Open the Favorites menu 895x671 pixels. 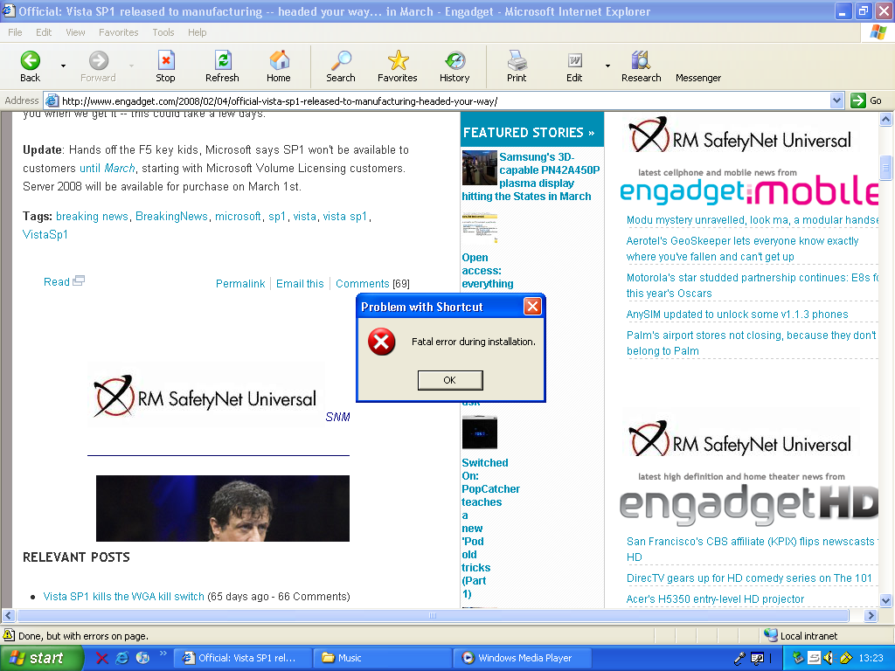(x=118, y=32)
